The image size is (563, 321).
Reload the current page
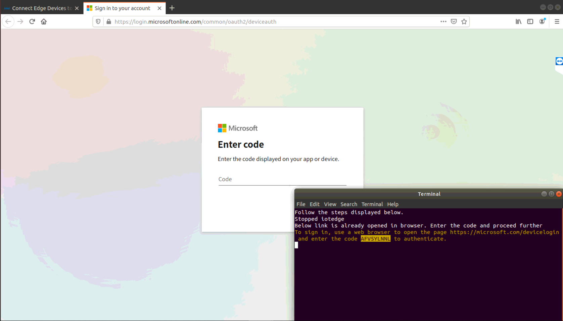point(32,21)
